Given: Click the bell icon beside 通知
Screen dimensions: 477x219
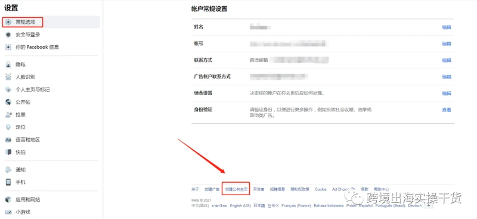Looking at the screenshot, I should tap(8, 170).
